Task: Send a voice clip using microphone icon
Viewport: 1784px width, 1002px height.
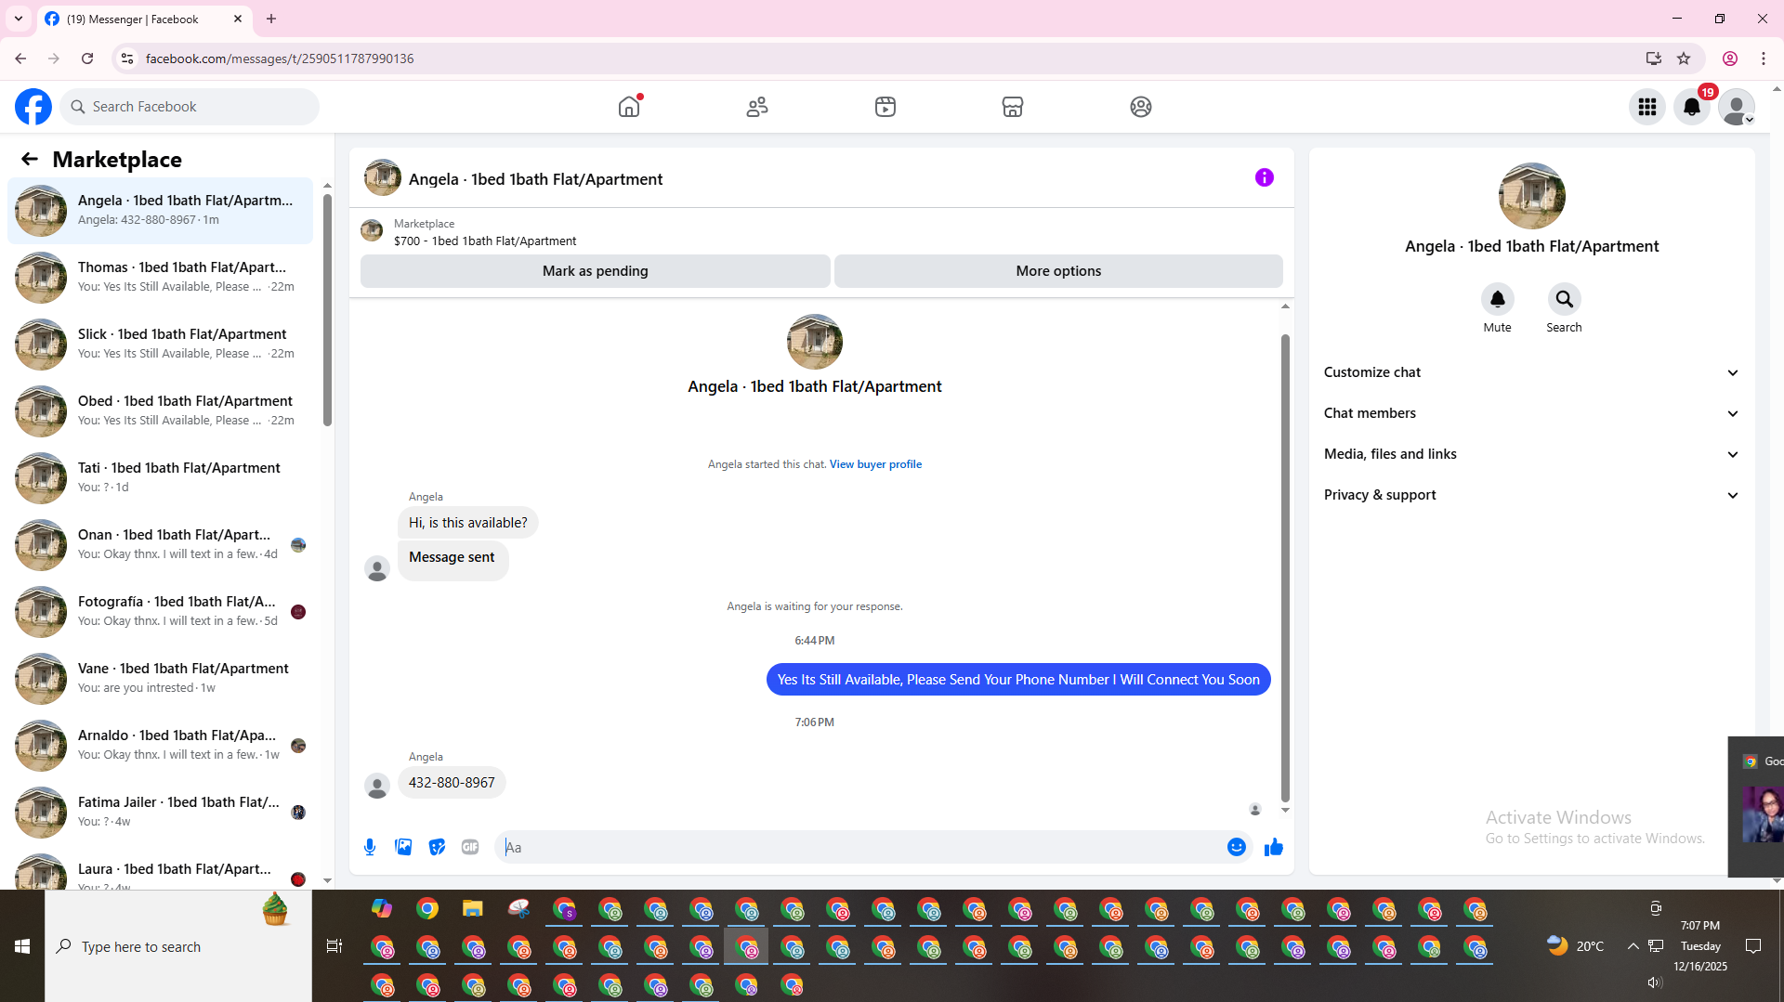Action: click(370, 847)
